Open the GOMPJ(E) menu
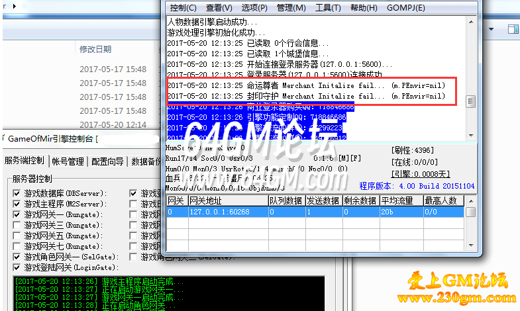Screen dimensions: 520x311 [x=405, y=8]
